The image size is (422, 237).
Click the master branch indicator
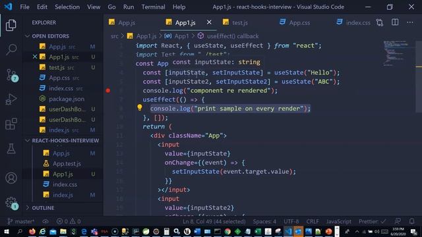pyautogui.click(x=20, y=221)
